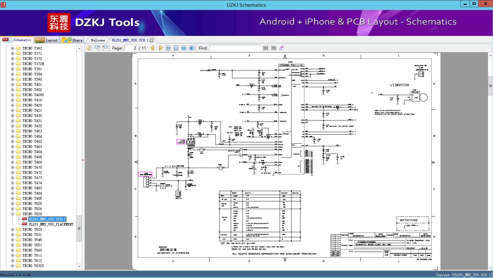Expand the TECNO T409S folder
Viewport: 493px width, 278px height.
tap(13, 95)
